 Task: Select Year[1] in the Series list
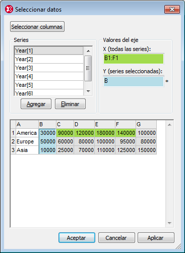click(49, 50)
